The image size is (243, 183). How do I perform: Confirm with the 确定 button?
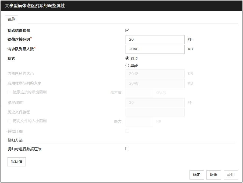[x=197, y=175]
